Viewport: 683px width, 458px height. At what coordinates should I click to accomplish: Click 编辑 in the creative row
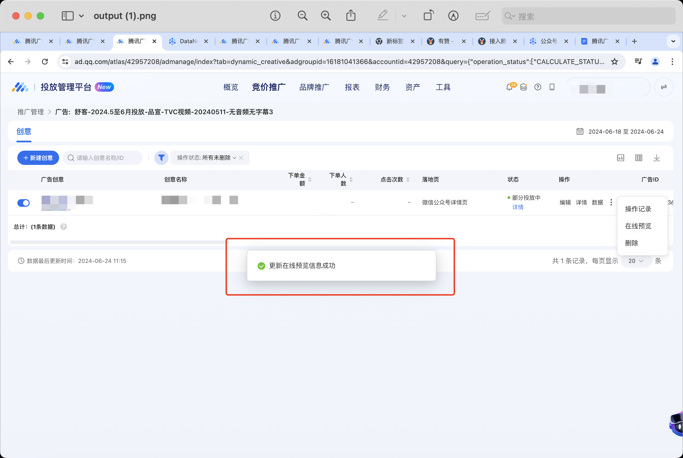(x=565, y=202)
